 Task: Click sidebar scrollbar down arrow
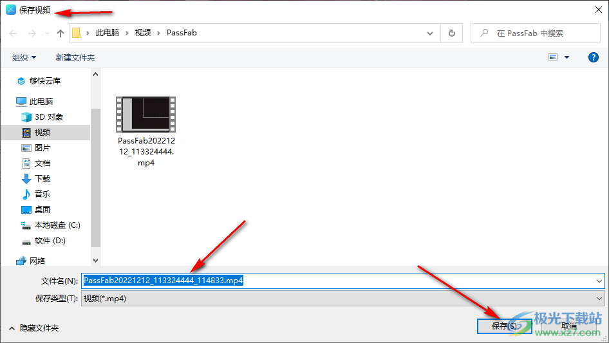(95, 260)
